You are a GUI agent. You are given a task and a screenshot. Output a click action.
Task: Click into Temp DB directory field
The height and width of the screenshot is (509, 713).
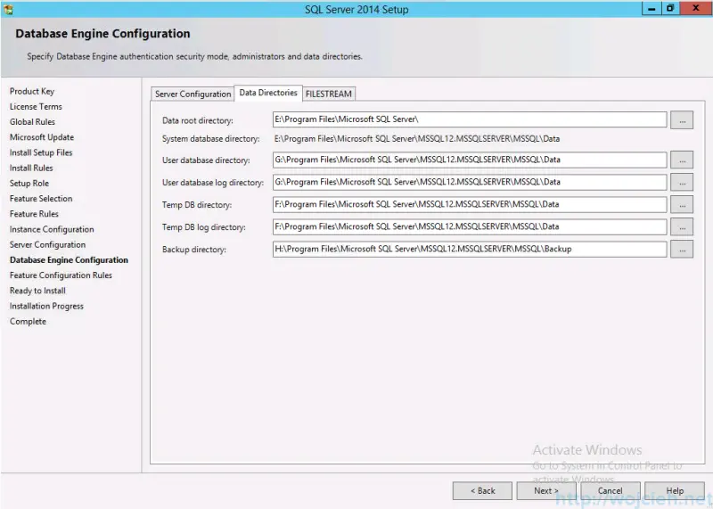470,204
